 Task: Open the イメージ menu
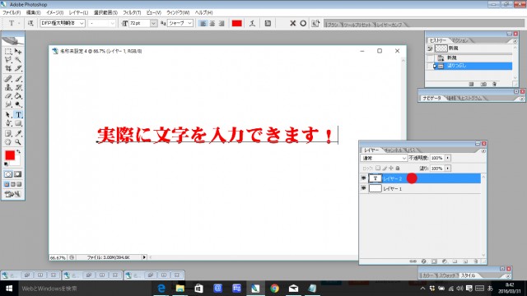tap(55, 12)
